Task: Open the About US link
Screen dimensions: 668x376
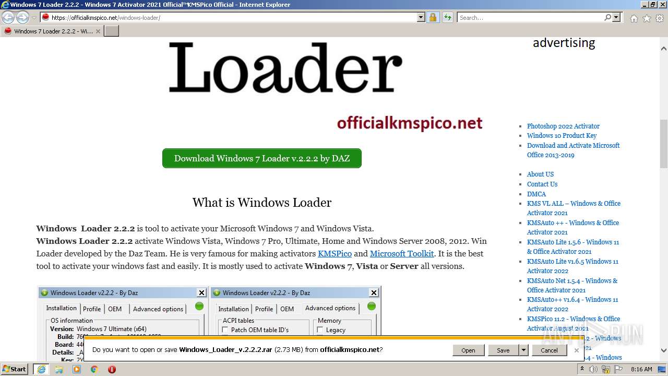Action: (540, 174)
